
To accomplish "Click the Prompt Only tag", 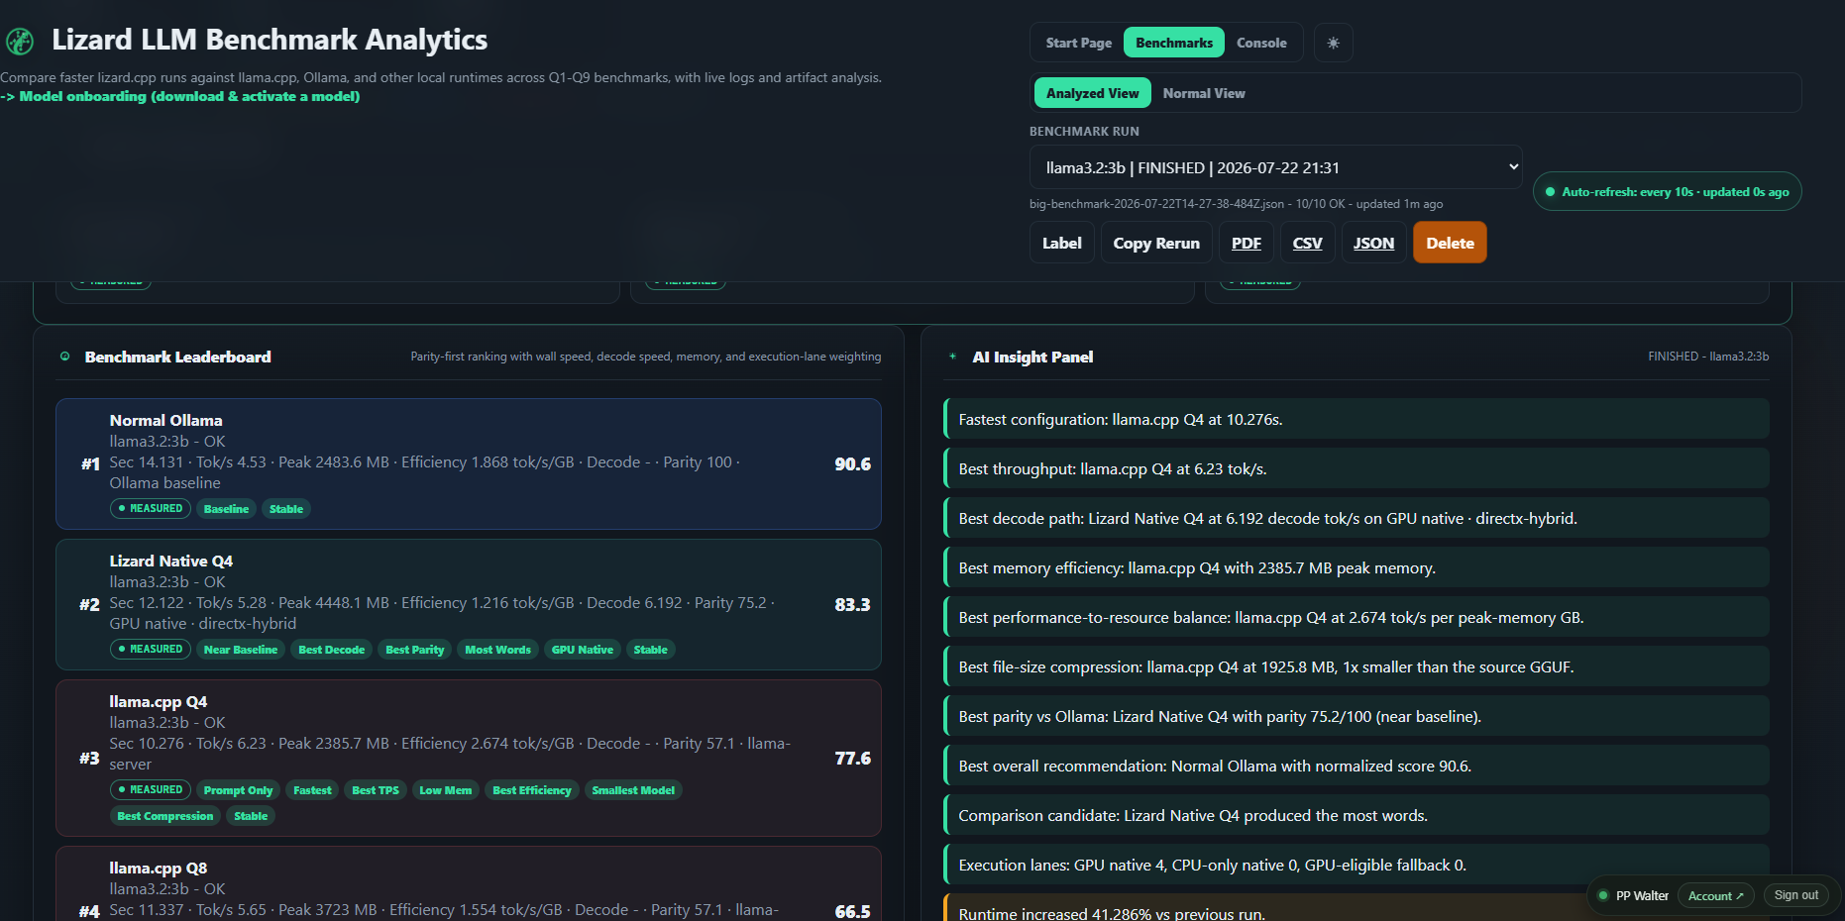I will pyautogui.click(x=238, y=790).
